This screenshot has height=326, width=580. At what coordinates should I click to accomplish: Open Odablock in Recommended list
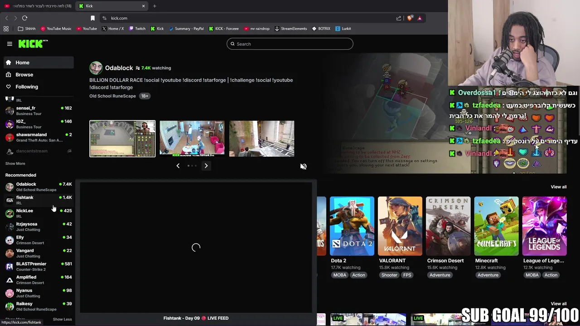tap(39, 187)
